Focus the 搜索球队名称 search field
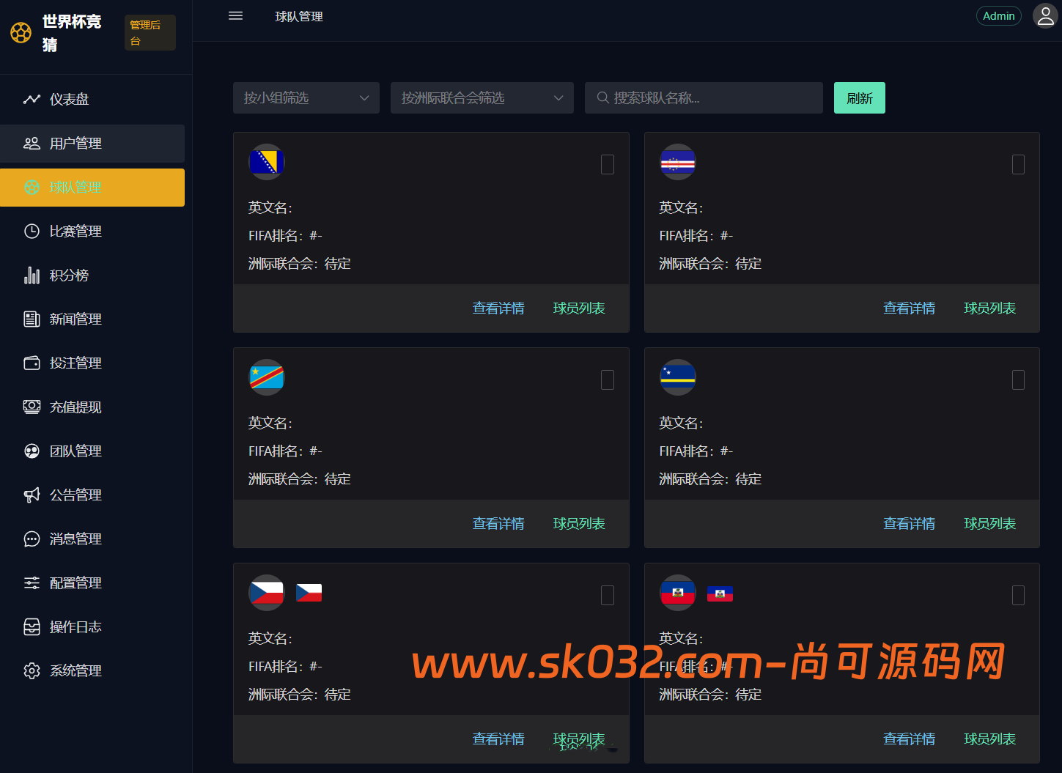The width and height of the screenshot is (1062, 773). tap(704, 97)
